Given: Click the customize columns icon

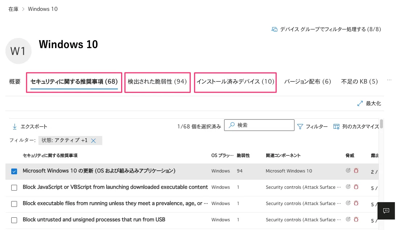Looking at the screenshot, I should [336, 127].
